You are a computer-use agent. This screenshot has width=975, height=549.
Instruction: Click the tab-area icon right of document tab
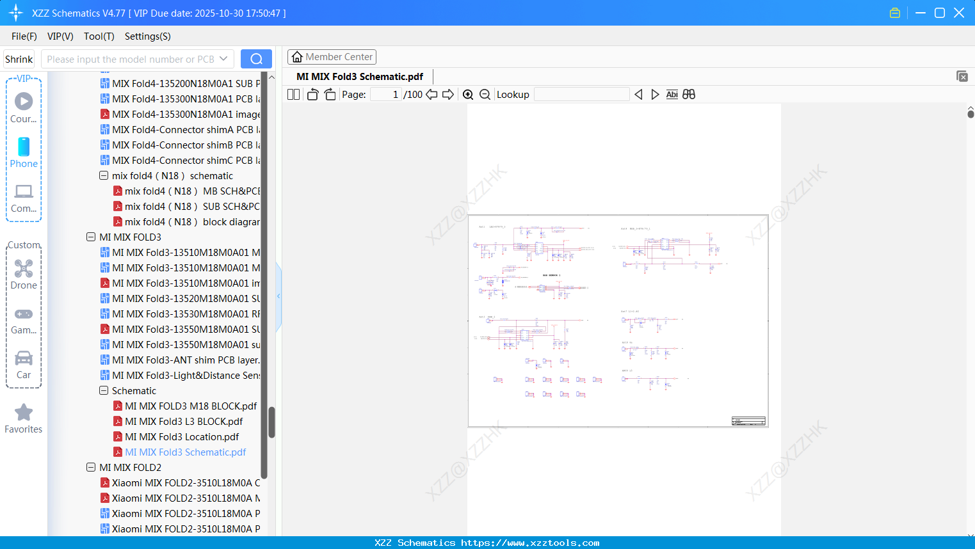pos(962,76)
